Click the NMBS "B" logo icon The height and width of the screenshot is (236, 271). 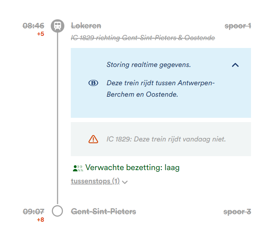click(93, 83)
